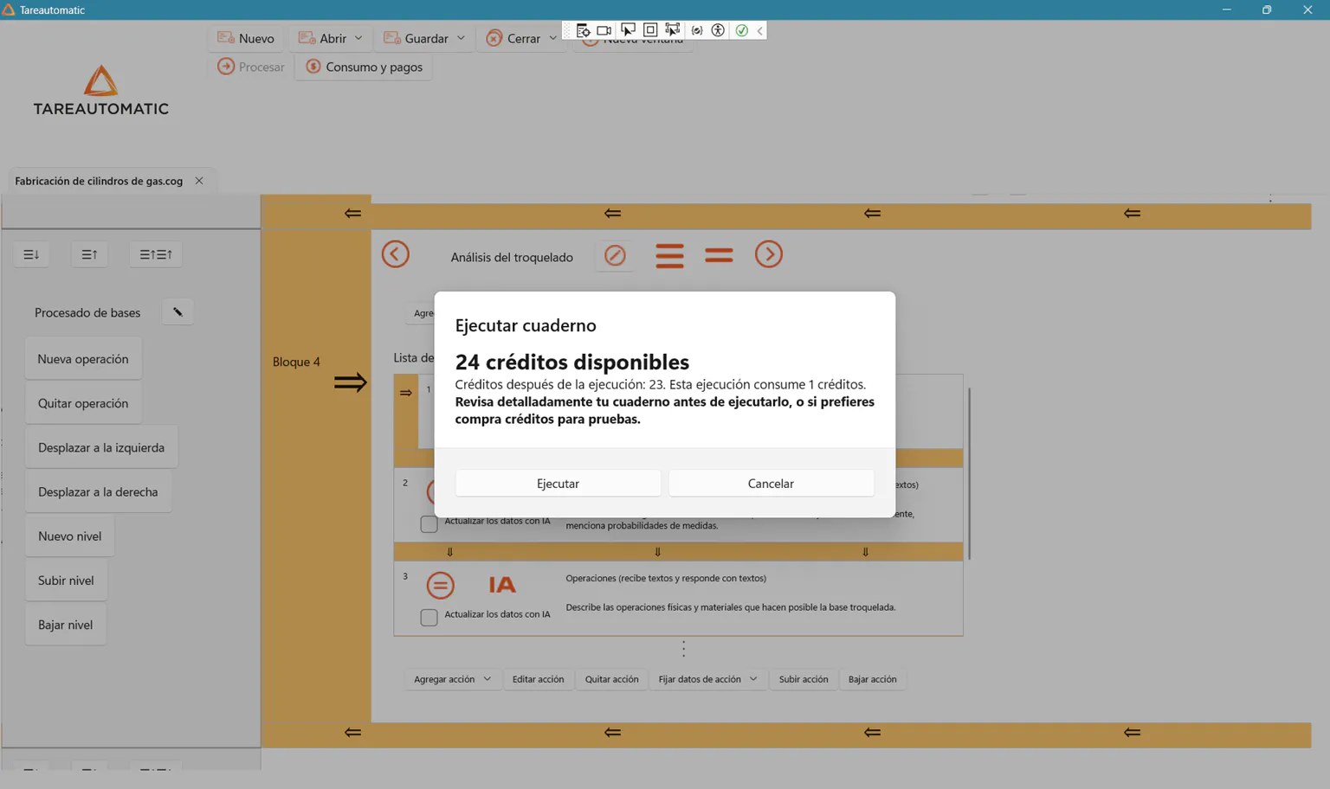Click the camera icon in the debug toolbar
The height and width of the screenshot is (789, 1330).
604,30
